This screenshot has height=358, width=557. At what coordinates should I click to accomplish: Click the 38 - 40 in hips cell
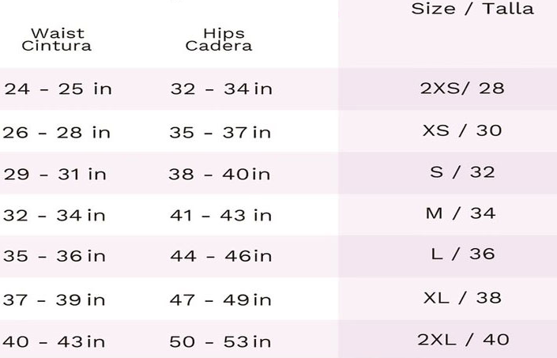(220, 174)
